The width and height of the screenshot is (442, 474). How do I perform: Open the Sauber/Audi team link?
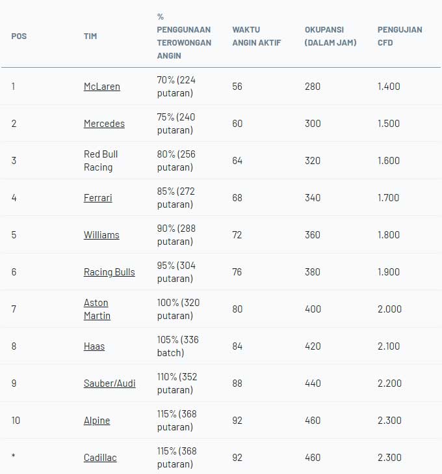point(109,383)
